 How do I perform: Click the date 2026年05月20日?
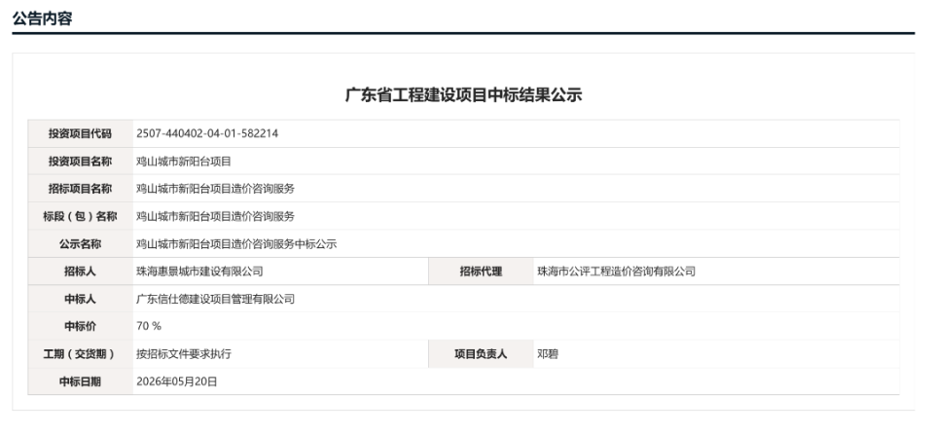point(177,381)
